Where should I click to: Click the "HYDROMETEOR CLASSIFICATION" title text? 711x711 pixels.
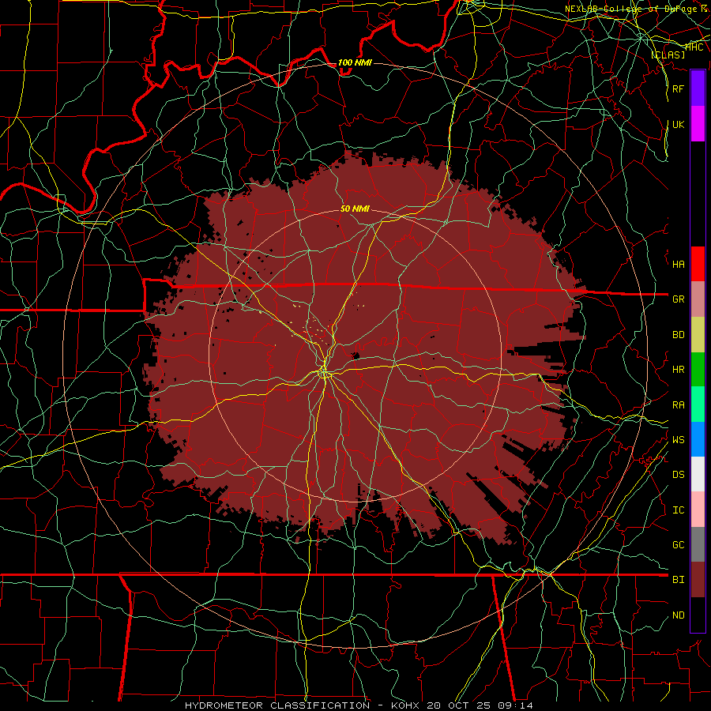277,705
